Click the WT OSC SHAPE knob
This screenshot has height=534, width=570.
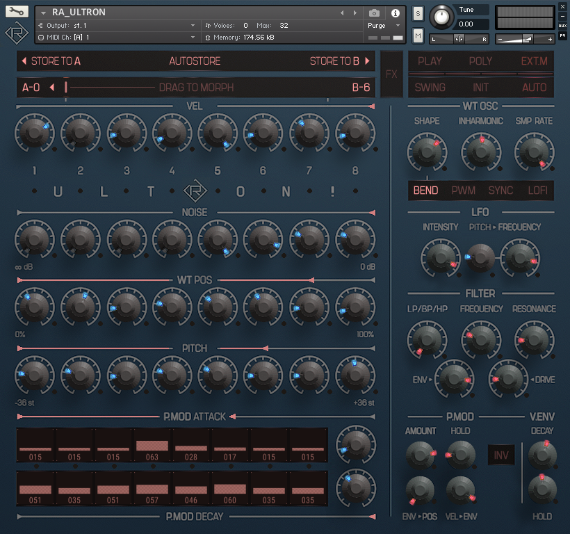[x=427, y=152]
